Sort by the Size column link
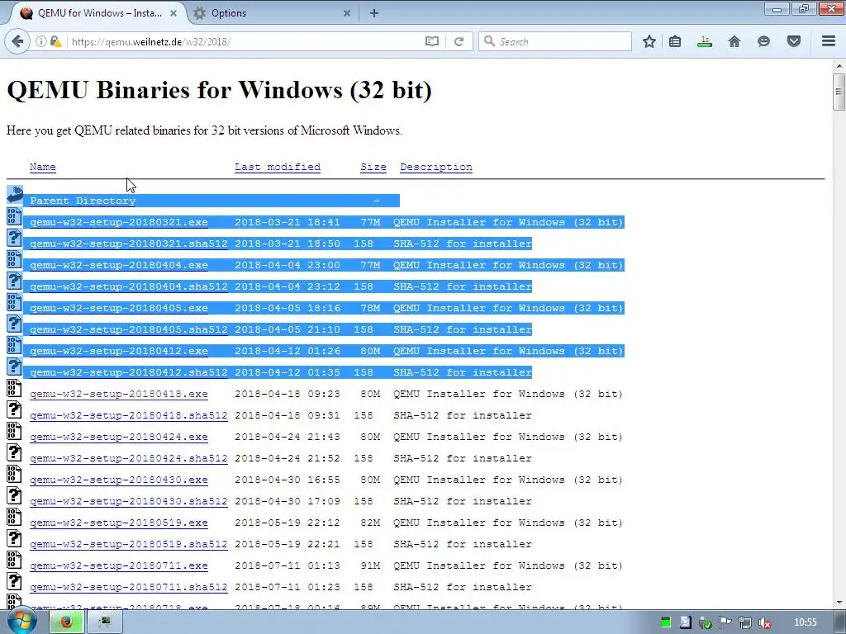846x634 pixels. [373, 167]
